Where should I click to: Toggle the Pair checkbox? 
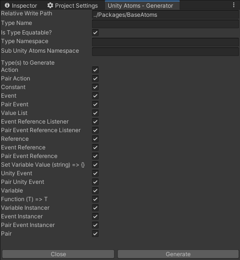coord(95,234)
